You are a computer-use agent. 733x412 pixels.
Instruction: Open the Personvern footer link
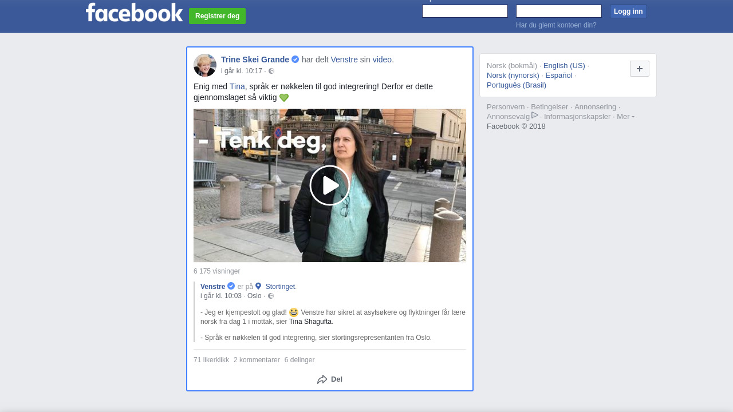pyautogui.click(x=506, y=107)
